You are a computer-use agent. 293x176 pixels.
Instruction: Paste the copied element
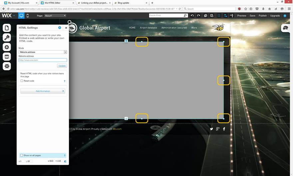212,16
